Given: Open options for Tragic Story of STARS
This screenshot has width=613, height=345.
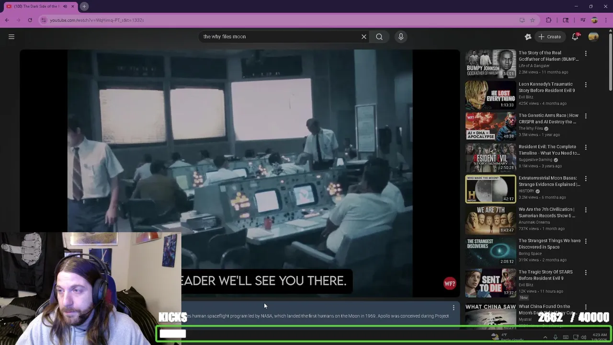Looking at the screenshot, I should pyautogui.click(x=586, y=272).
